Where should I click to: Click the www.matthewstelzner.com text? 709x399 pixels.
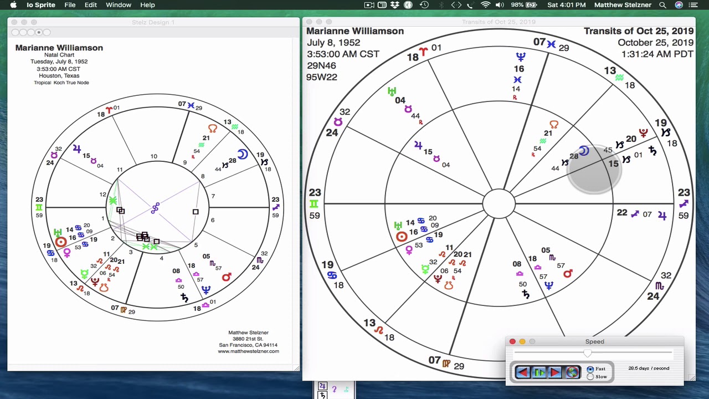pos(248,351)
